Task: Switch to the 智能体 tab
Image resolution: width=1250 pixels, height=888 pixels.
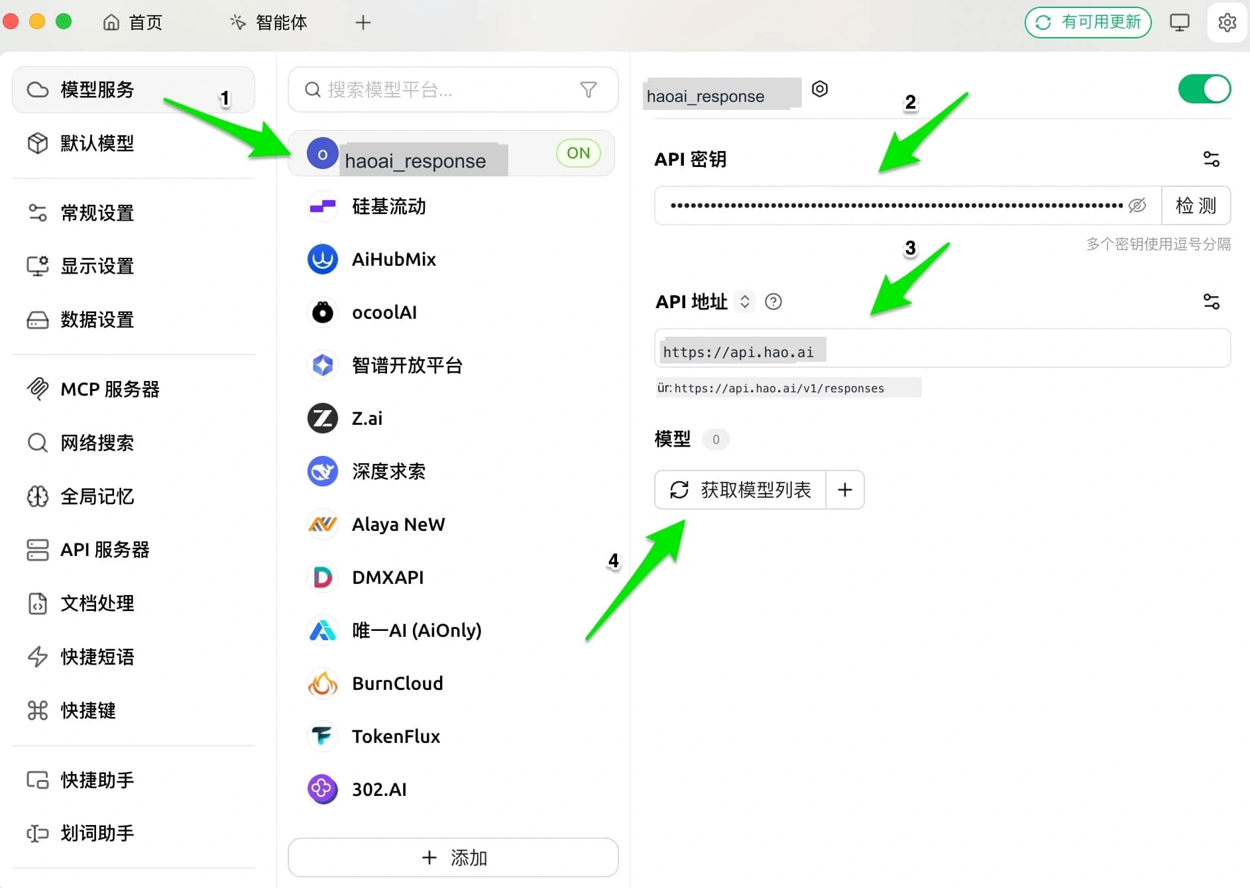Action: (x=269, y=23)
